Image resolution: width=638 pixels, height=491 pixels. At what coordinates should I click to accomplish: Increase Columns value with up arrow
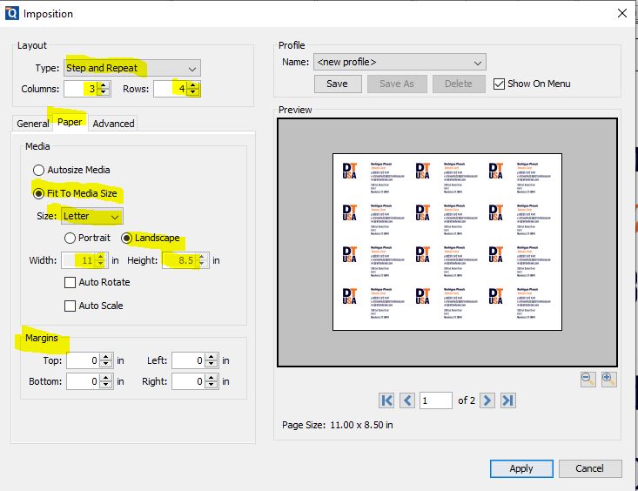[104, 85]
